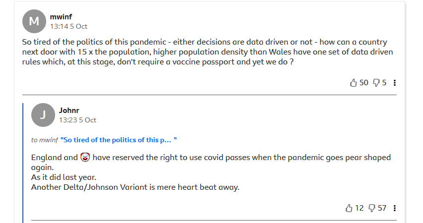Click the 50 likes count on mwinf's comment

(x=364, y=83)
